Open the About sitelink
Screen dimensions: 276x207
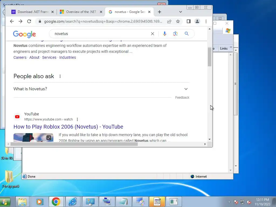tap(34, 57)
